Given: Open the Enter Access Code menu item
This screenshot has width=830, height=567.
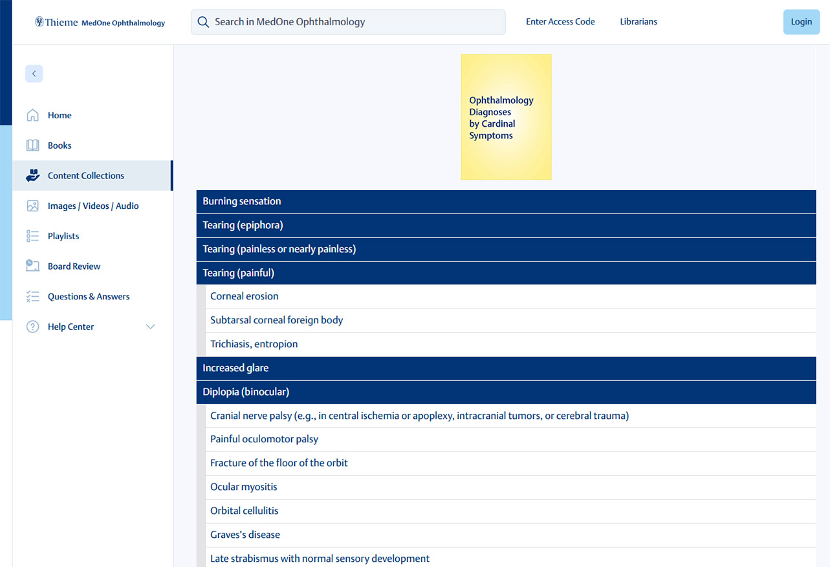Looking at the screenshot, I should click(x=560, y=21).
